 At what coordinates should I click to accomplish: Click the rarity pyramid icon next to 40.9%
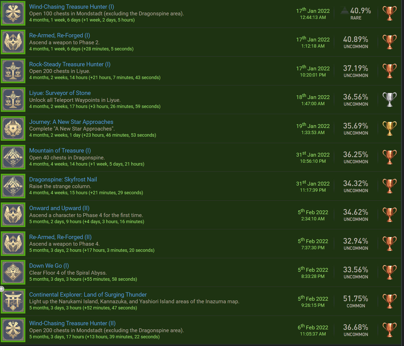[345, 10]
